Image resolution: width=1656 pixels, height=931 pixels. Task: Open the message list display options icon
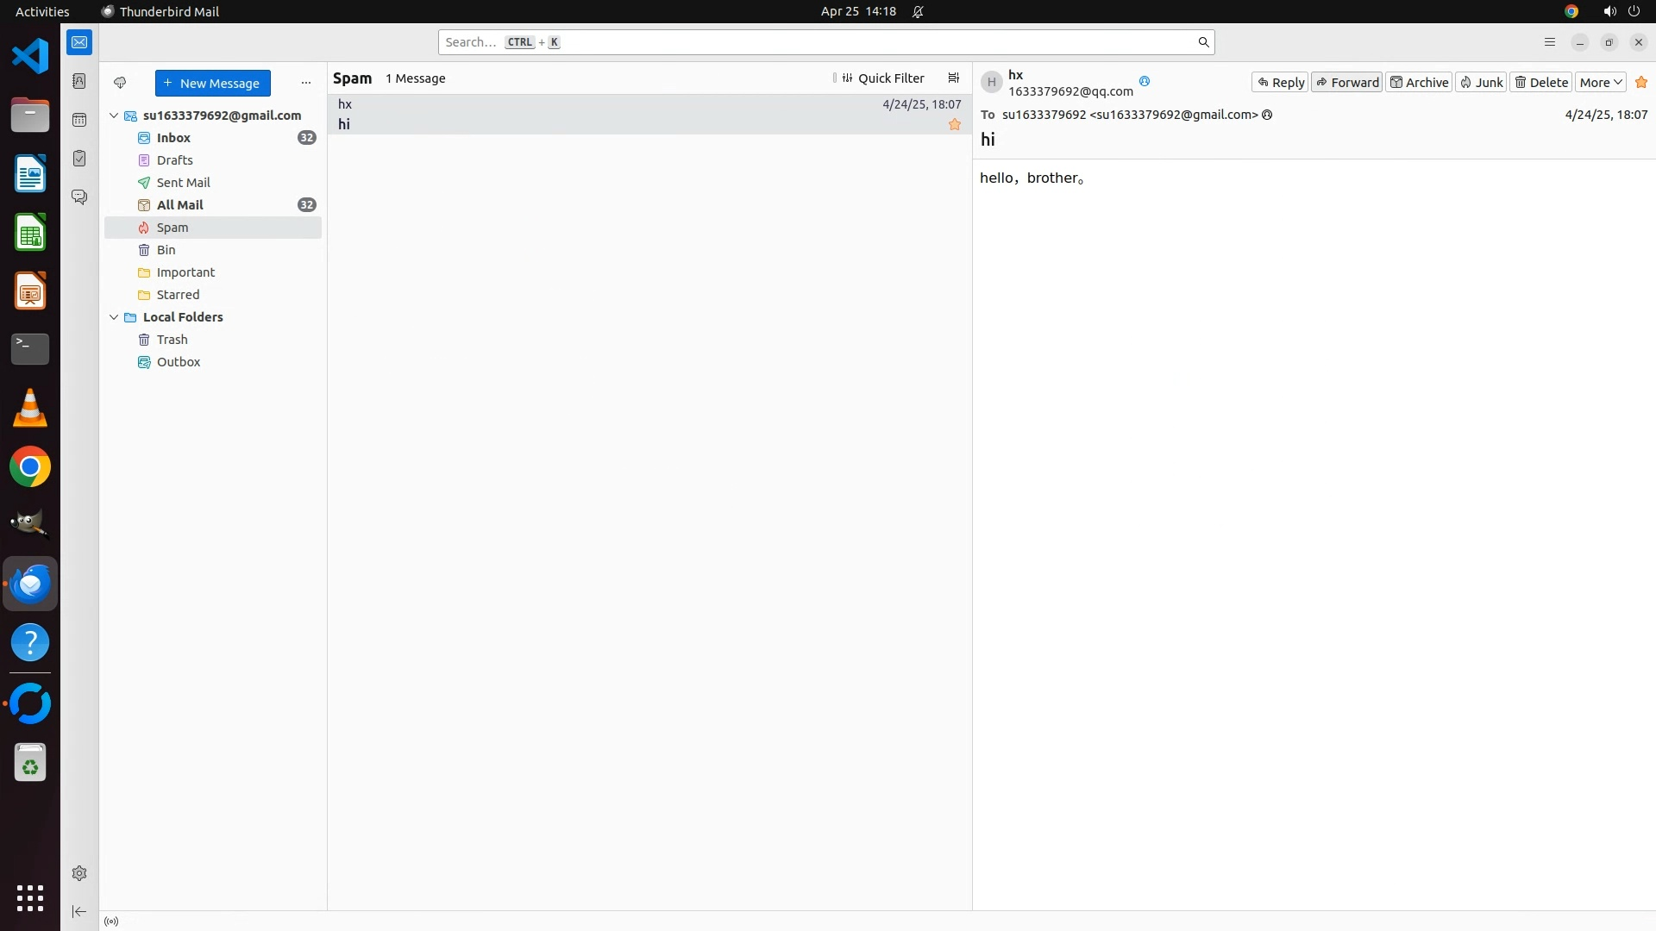pyautogui.click(x=953, y=78)
